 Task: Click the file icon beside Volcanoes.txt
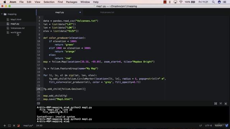[x=8, y=28]
